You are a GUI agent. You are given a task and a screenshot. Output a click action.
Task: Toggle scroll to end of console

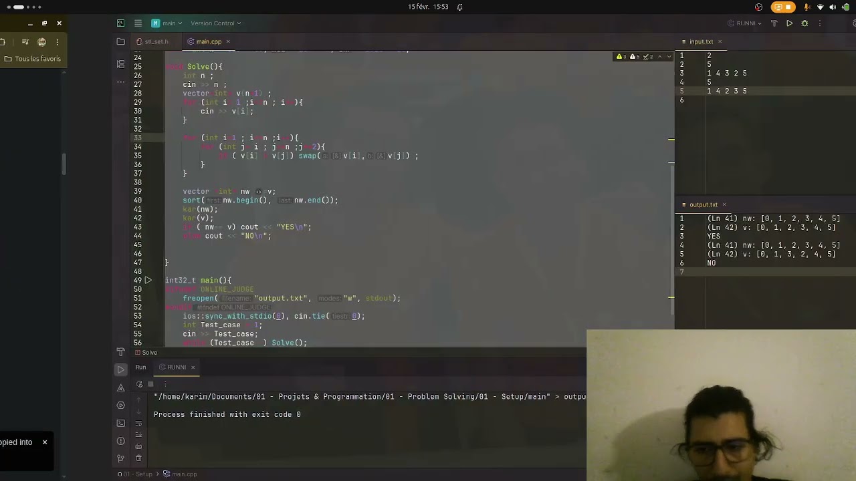[138, 434]
